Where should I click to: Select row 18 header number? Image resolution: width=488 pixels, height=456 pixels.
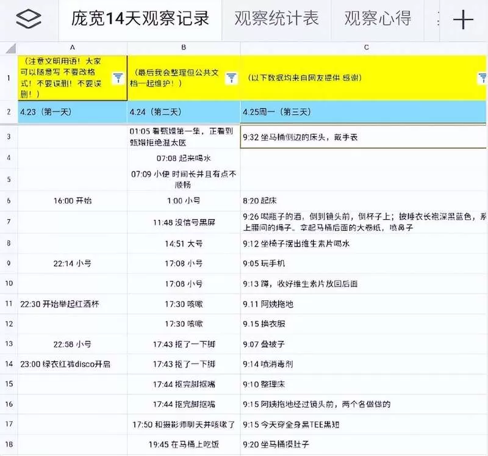[x=9, y=444]
